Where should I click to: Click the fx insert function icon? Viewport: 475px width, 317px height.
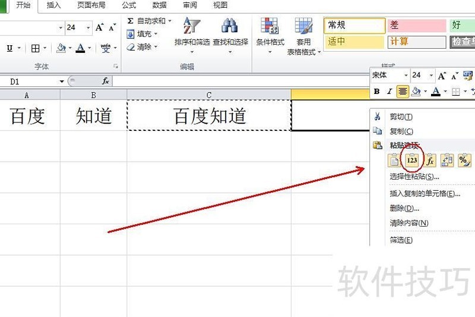click(x=106, y=81)
